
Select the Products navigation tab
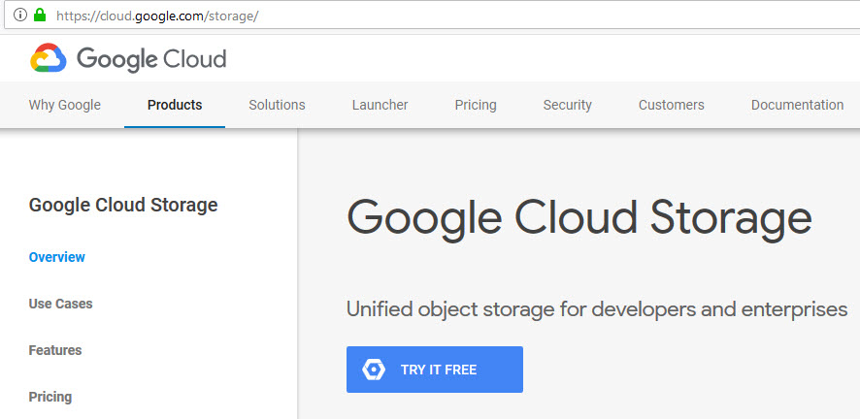pyautogui.click(x=175, y=105)
